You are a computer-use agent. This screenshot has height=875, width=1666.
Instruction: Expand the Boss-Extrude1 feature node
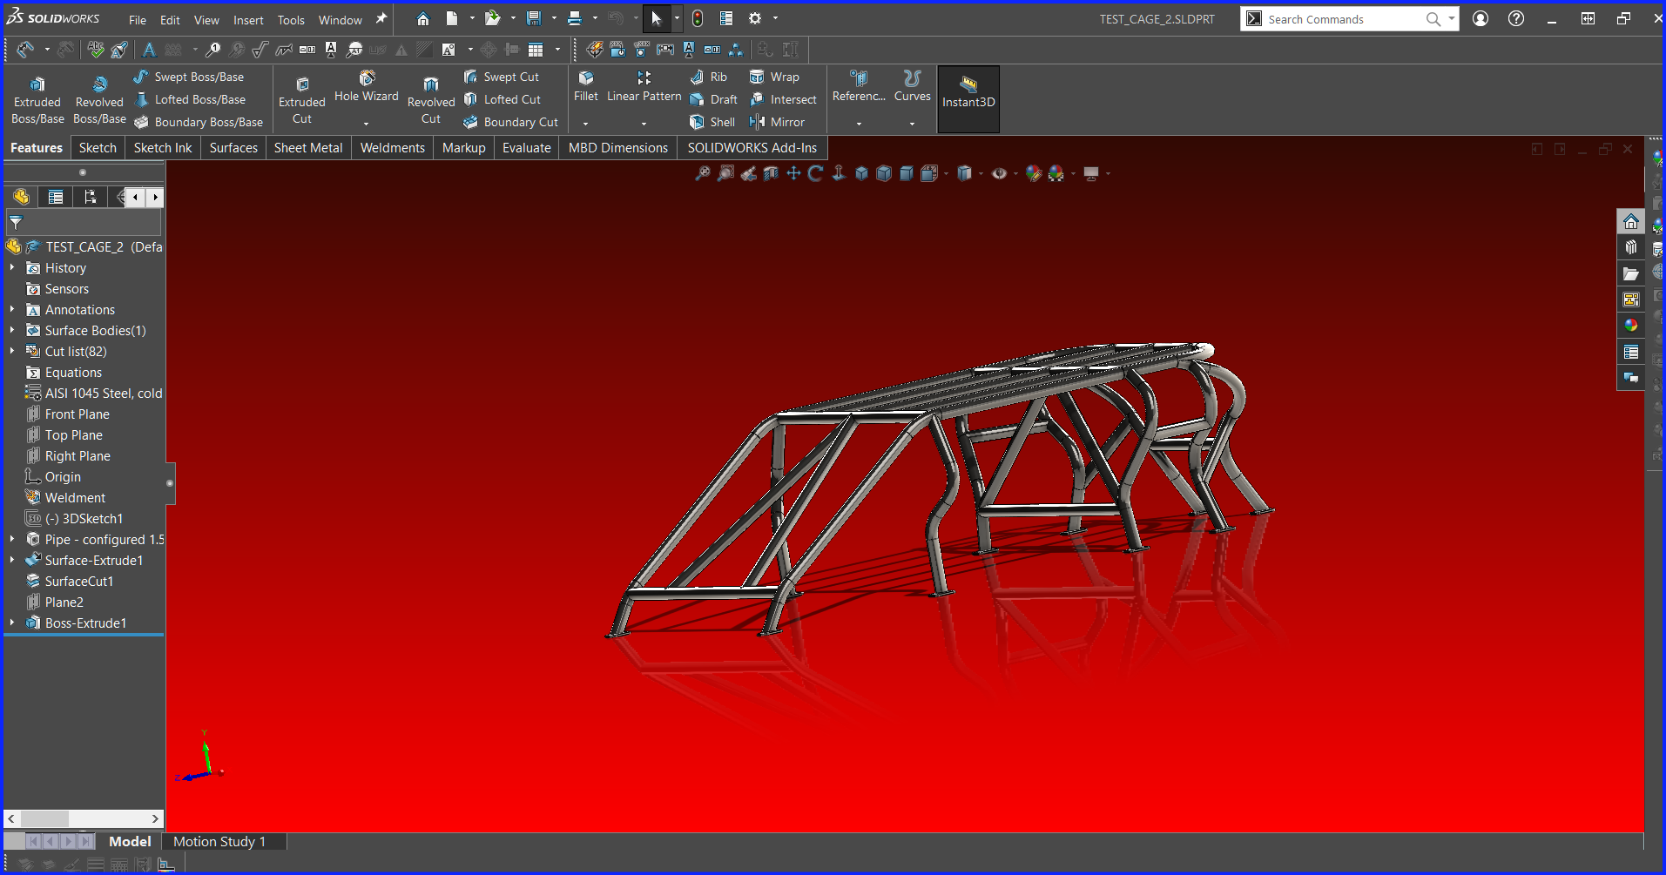[12, 623]
